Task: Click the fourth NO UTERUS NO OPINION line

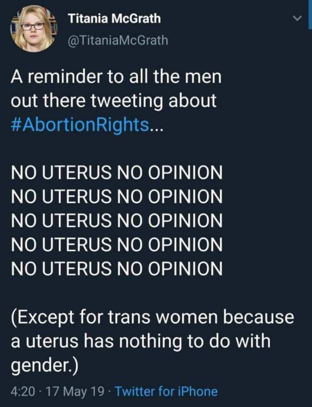Action: (x=117, y=244)
